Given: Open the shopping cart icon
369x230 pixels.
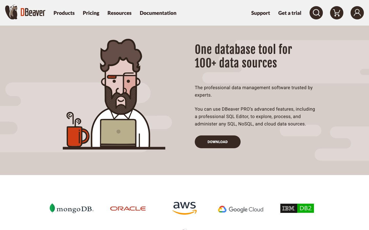Looking at the screenshot, I should [336, 13].
